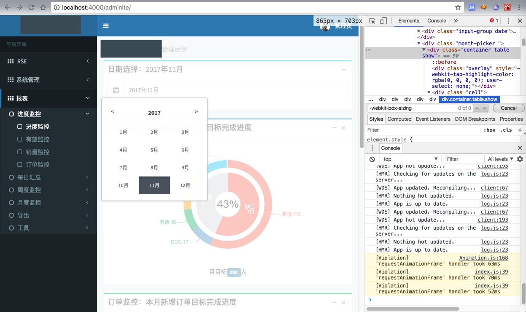Expand the 月度监控 menu
The width and height of the screenshot is (526, 312).
[87, 203]
